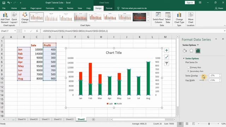Click the Series Overlap slider
Viewport: 226px width, 127px height.
(203, 75)
